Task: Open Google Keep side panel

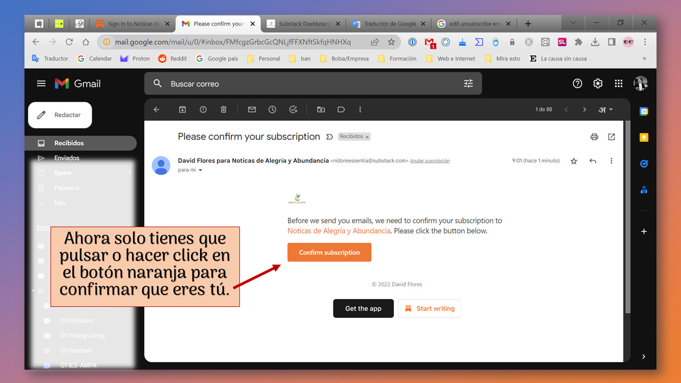Action: point(644,138)
